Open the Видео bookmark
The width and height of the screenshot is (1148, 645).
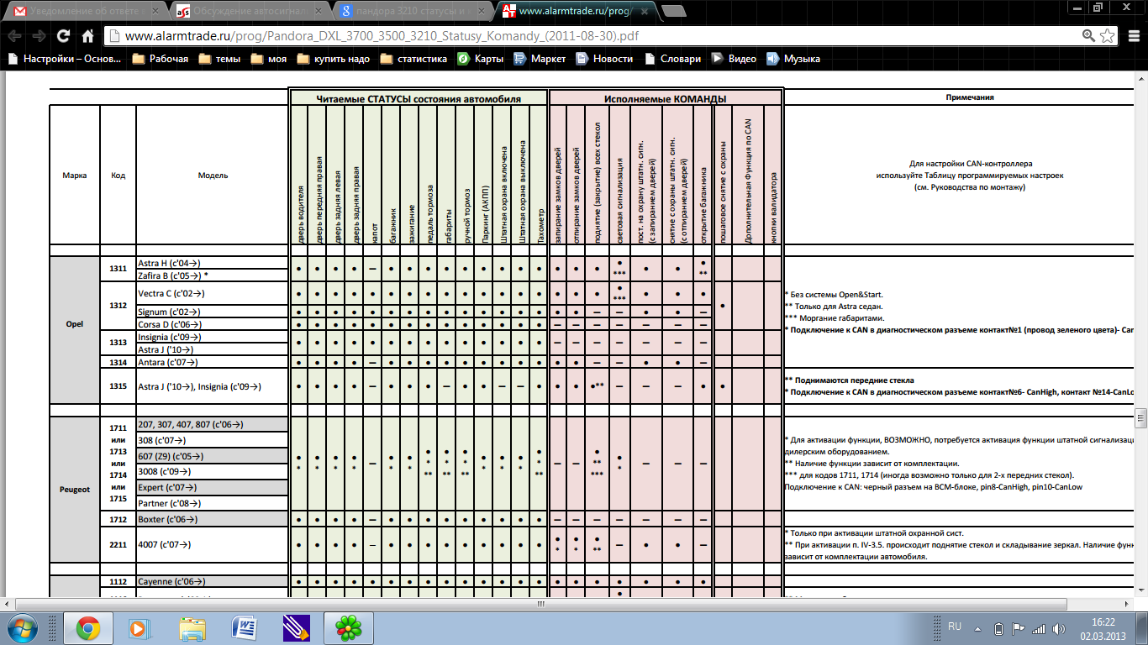pyautogui.click(x=734, y=59)
